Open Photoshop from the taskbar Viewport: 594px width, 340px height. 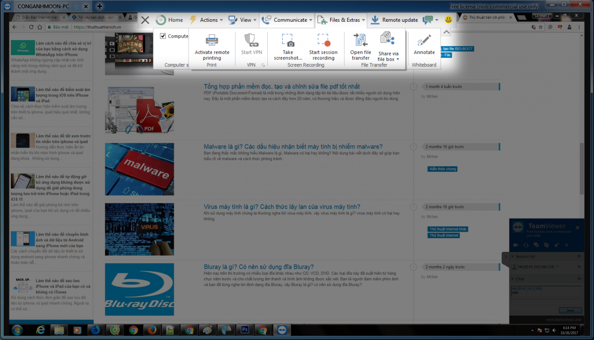tap(244, 330)
